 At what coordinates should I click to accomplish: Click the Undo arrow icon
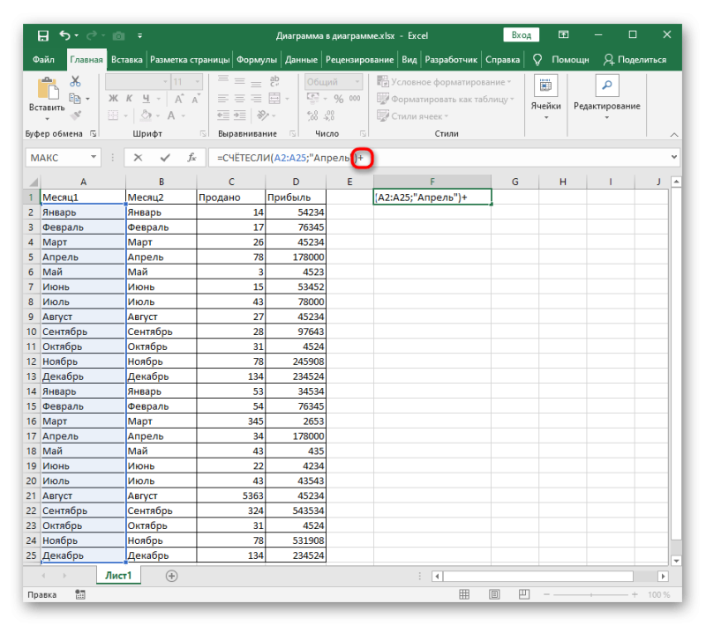(x=64, y=35)
